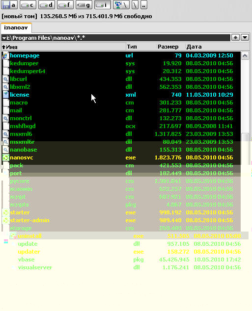This screenshot has height=311, width=252.
Task: Select file name pack
Action: pos(17,165)
